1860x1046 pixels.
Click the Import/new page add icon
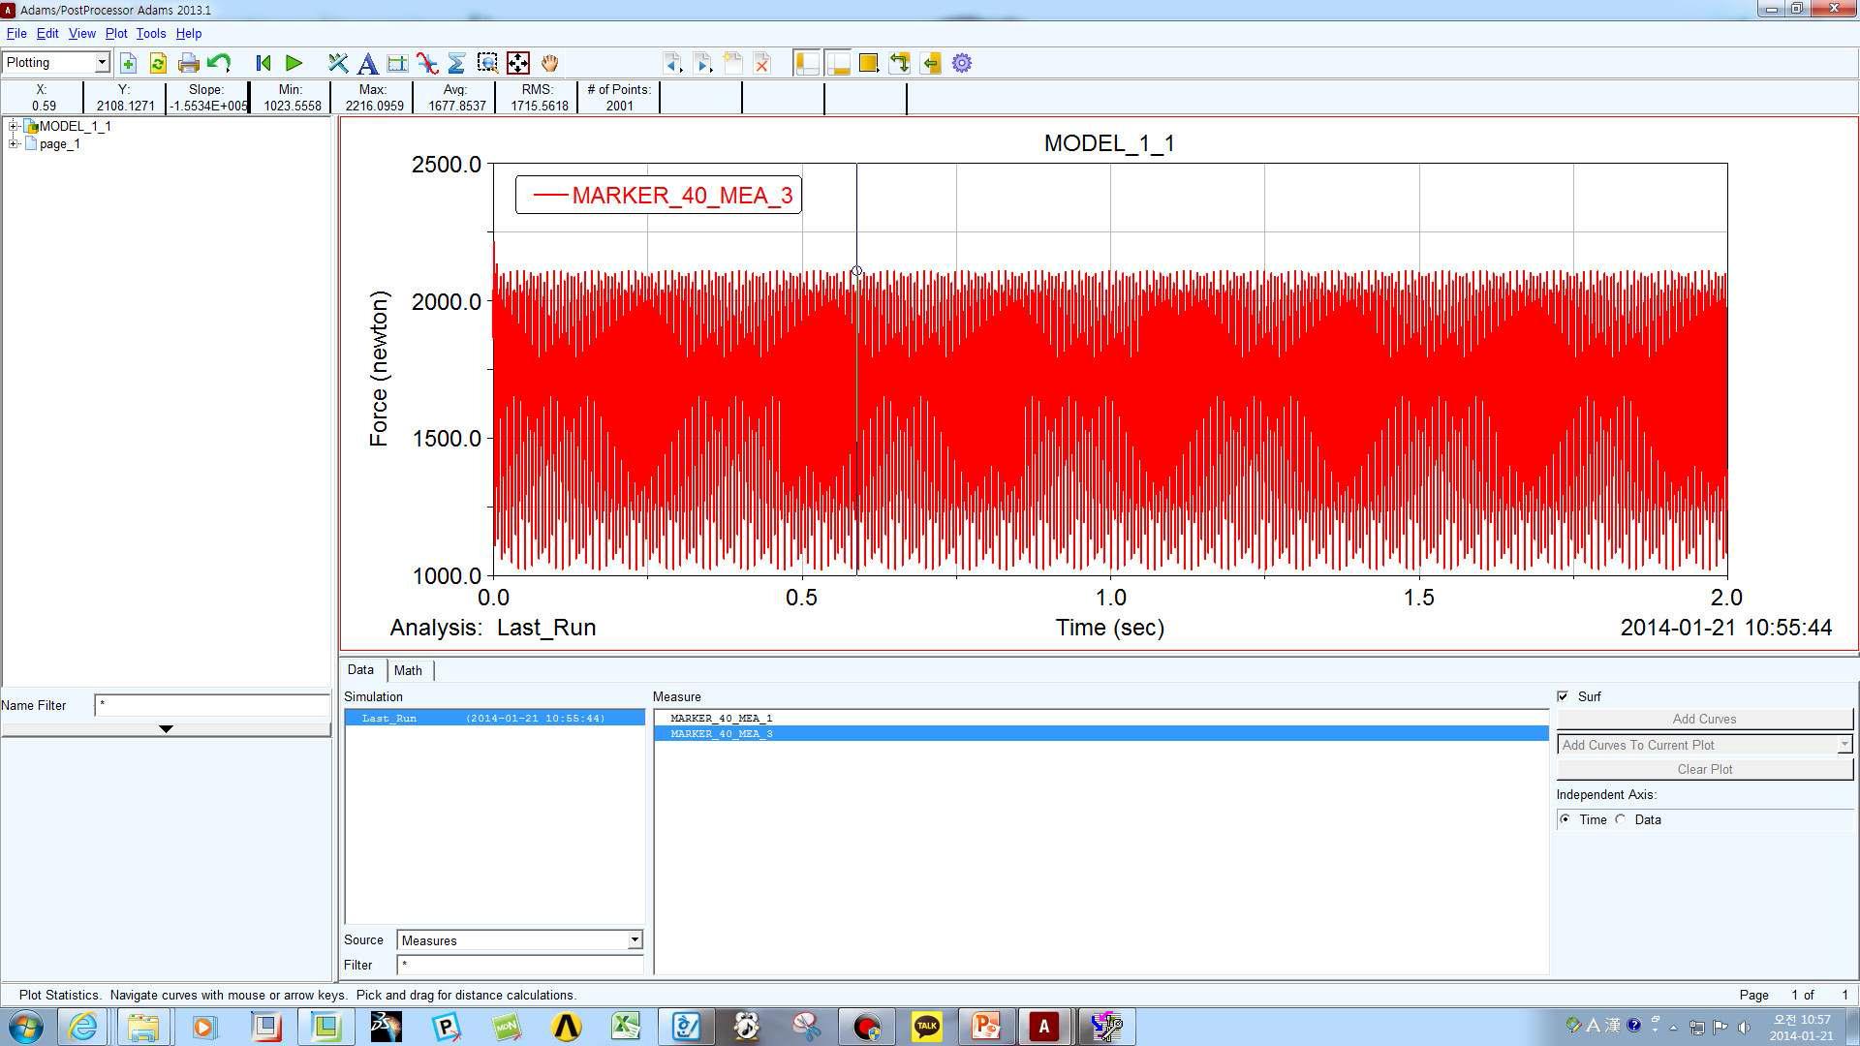point(128,64)
